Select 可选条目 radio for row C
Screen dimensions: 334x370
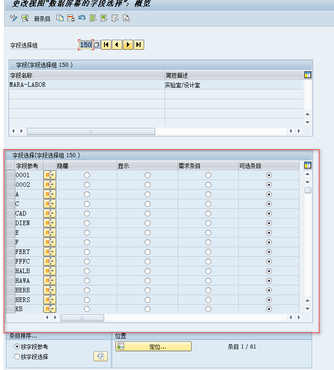[x=269, y=204]
